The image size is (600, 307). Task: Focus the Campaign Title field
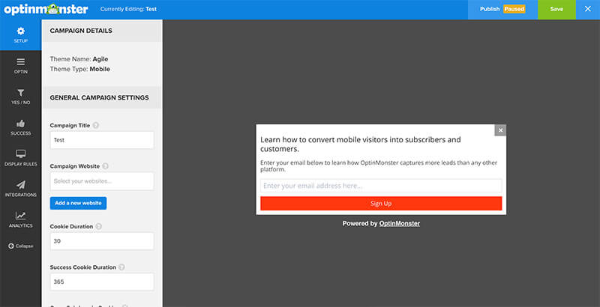point(102,140)
